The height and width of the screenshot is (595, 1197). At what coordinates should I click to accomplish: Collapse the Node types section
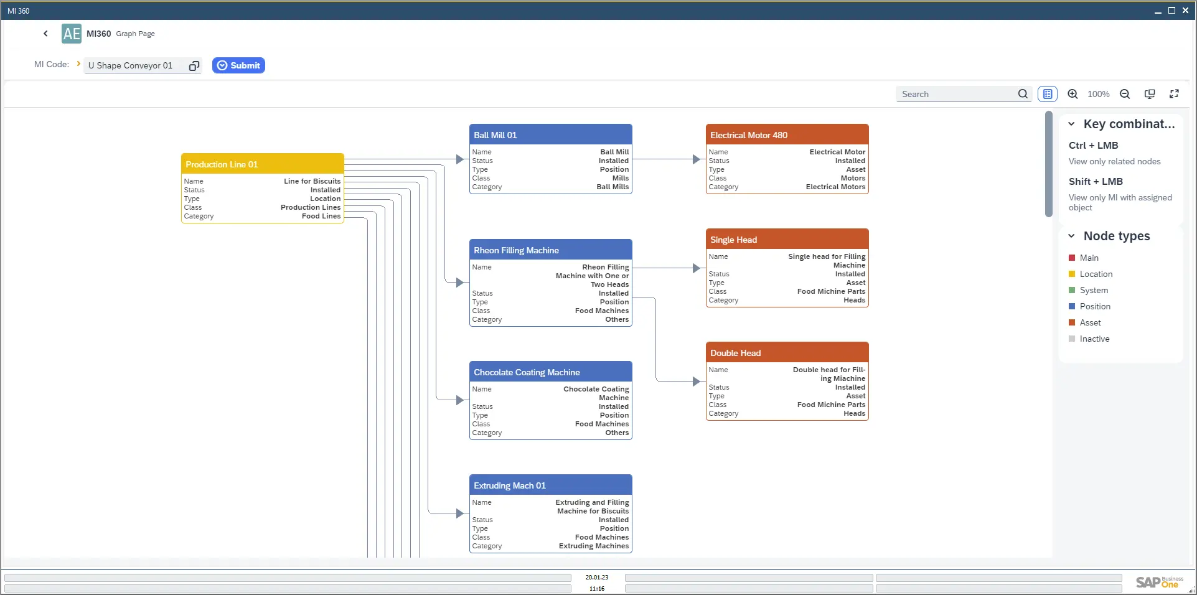coord(1071,236)
